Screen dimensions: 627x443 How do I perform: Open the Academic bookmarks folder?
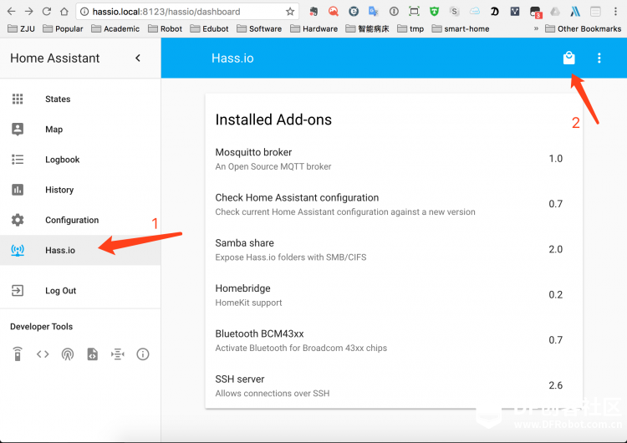point(115,28)
